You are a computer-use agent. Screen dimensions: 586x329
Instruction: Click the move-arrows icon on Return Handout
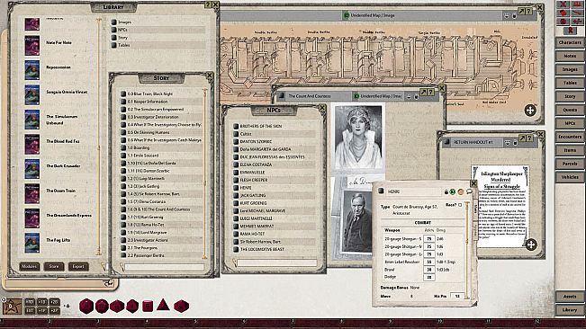531,245
